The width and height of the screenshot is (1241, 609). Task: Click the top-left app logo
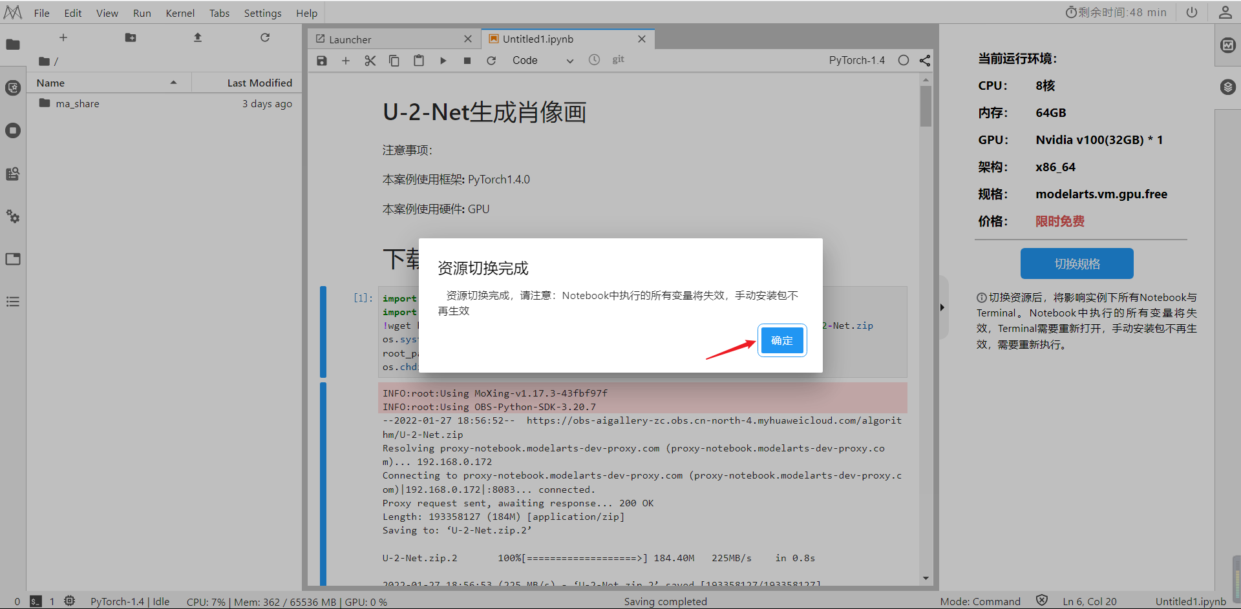13,13
